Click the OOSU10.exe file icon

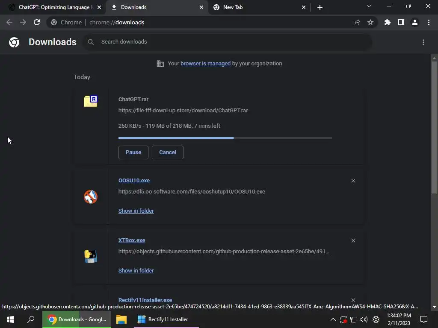click(x=91, y=197)
